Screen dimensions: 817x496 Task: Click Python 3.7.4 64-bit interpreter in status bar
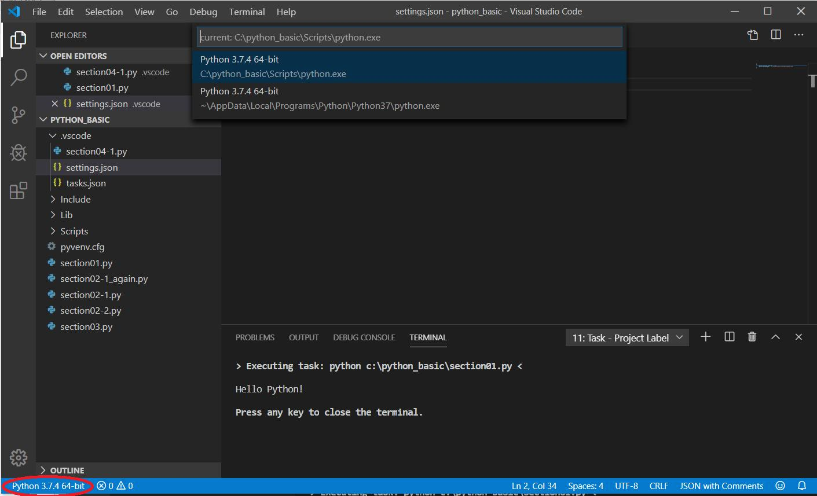coord(48,486)
